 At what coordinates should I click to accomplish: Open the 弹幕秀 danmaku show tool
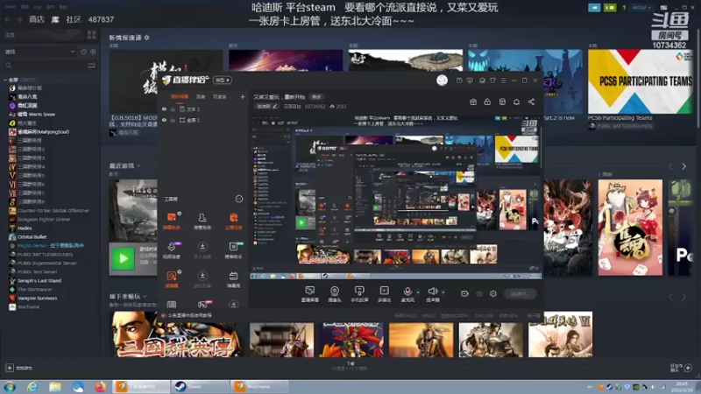pyautogui.click(x=233, y=279)
